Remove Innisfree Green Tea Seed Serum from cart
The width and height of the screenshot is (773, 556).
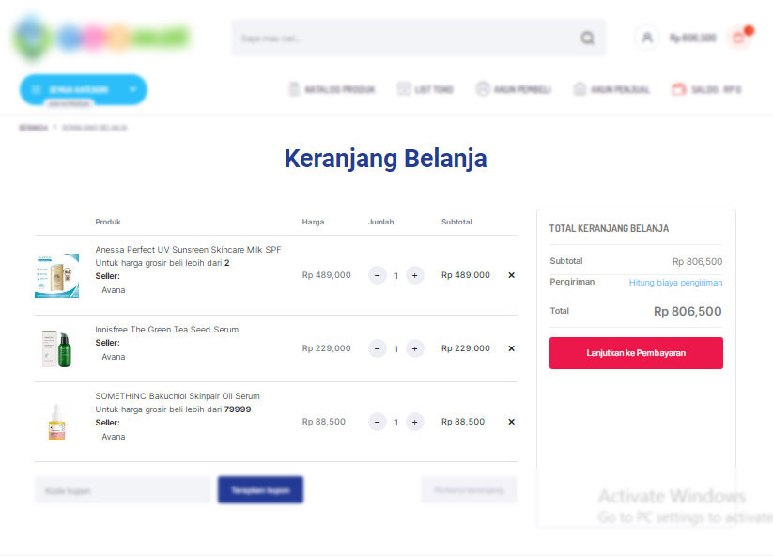pyautogui.click(x=511, y=348)
